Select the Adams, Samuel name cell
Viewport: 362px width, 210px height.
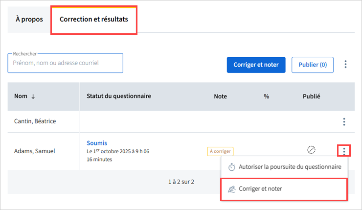pos(35,151)
